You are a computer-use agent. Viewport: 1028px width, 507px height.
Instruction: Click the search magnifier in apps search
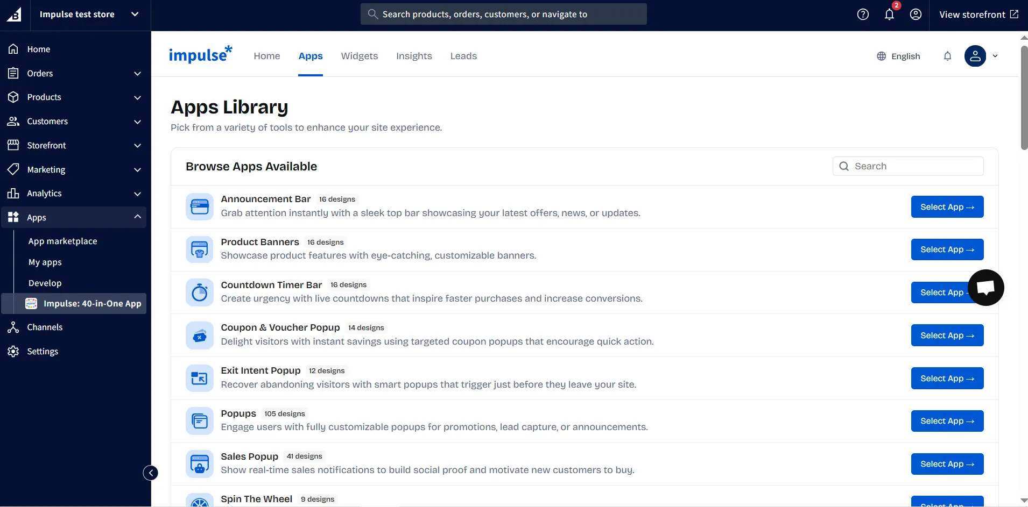pos(844,166)
